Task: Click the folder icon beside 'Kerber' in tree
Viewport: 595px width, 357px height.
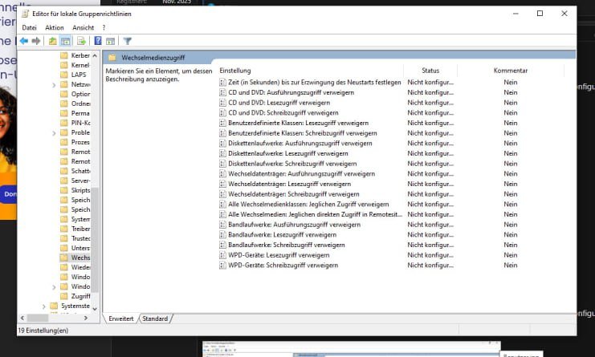Action: tap(64, 55)
